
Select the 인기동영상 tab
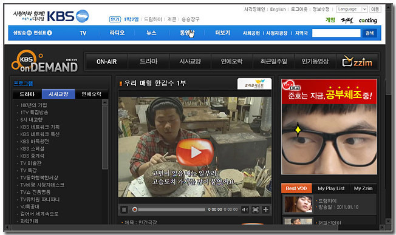point(315,61)
